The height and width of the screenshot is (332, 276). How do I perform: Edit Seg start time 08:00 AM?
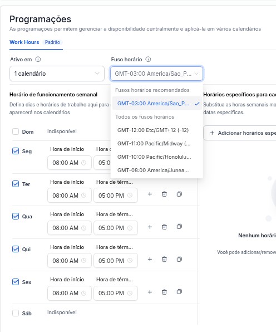70,163
